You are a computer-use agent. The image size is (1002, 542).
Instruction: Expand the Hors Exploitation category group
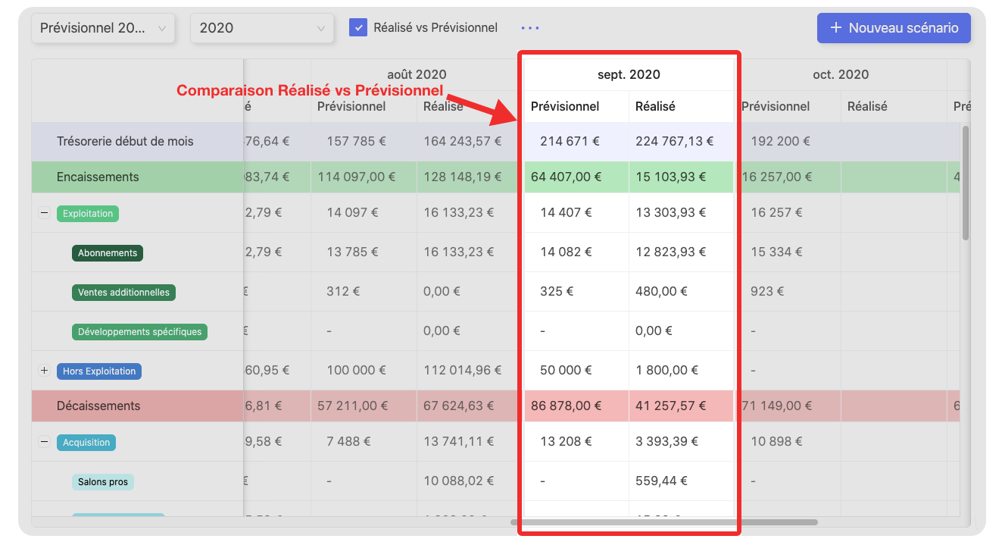coord(44,371)
